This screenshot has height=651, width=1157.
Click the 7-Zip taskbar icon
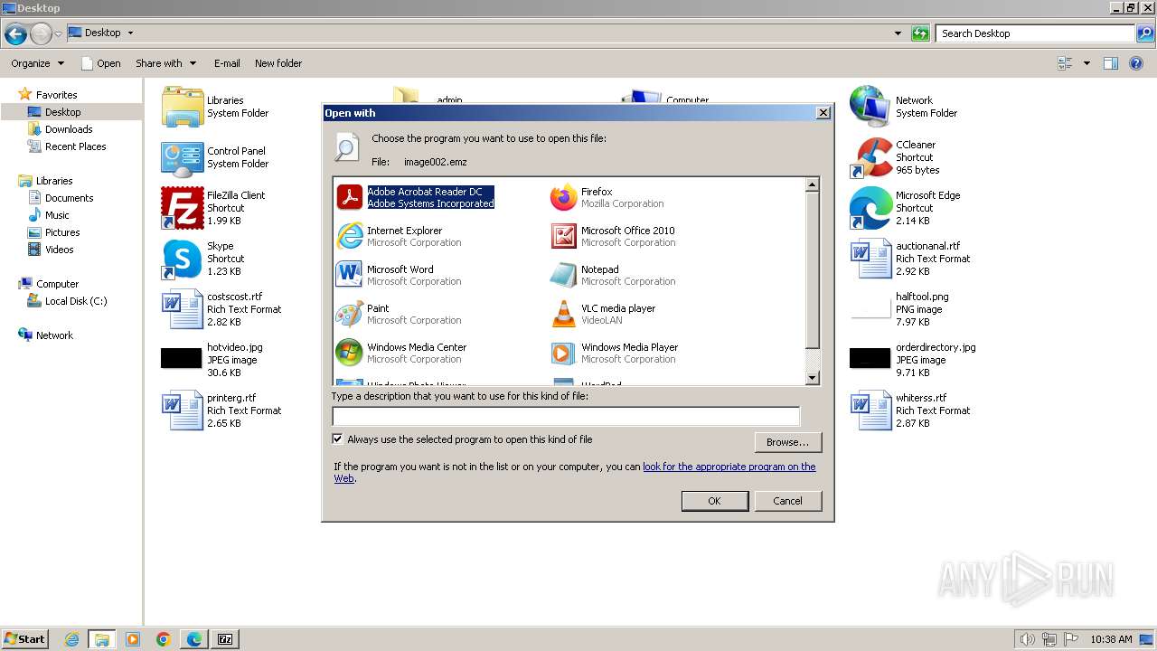(225, 639)
